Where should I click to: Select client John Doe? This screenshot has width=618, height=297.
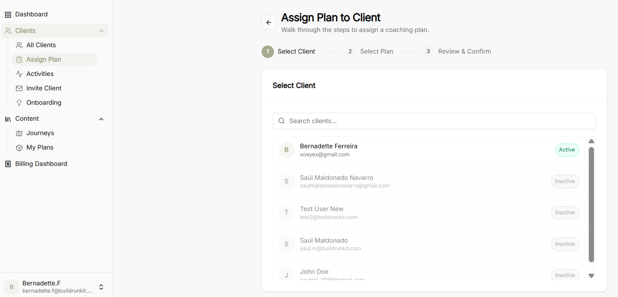(x=428, y=272)
